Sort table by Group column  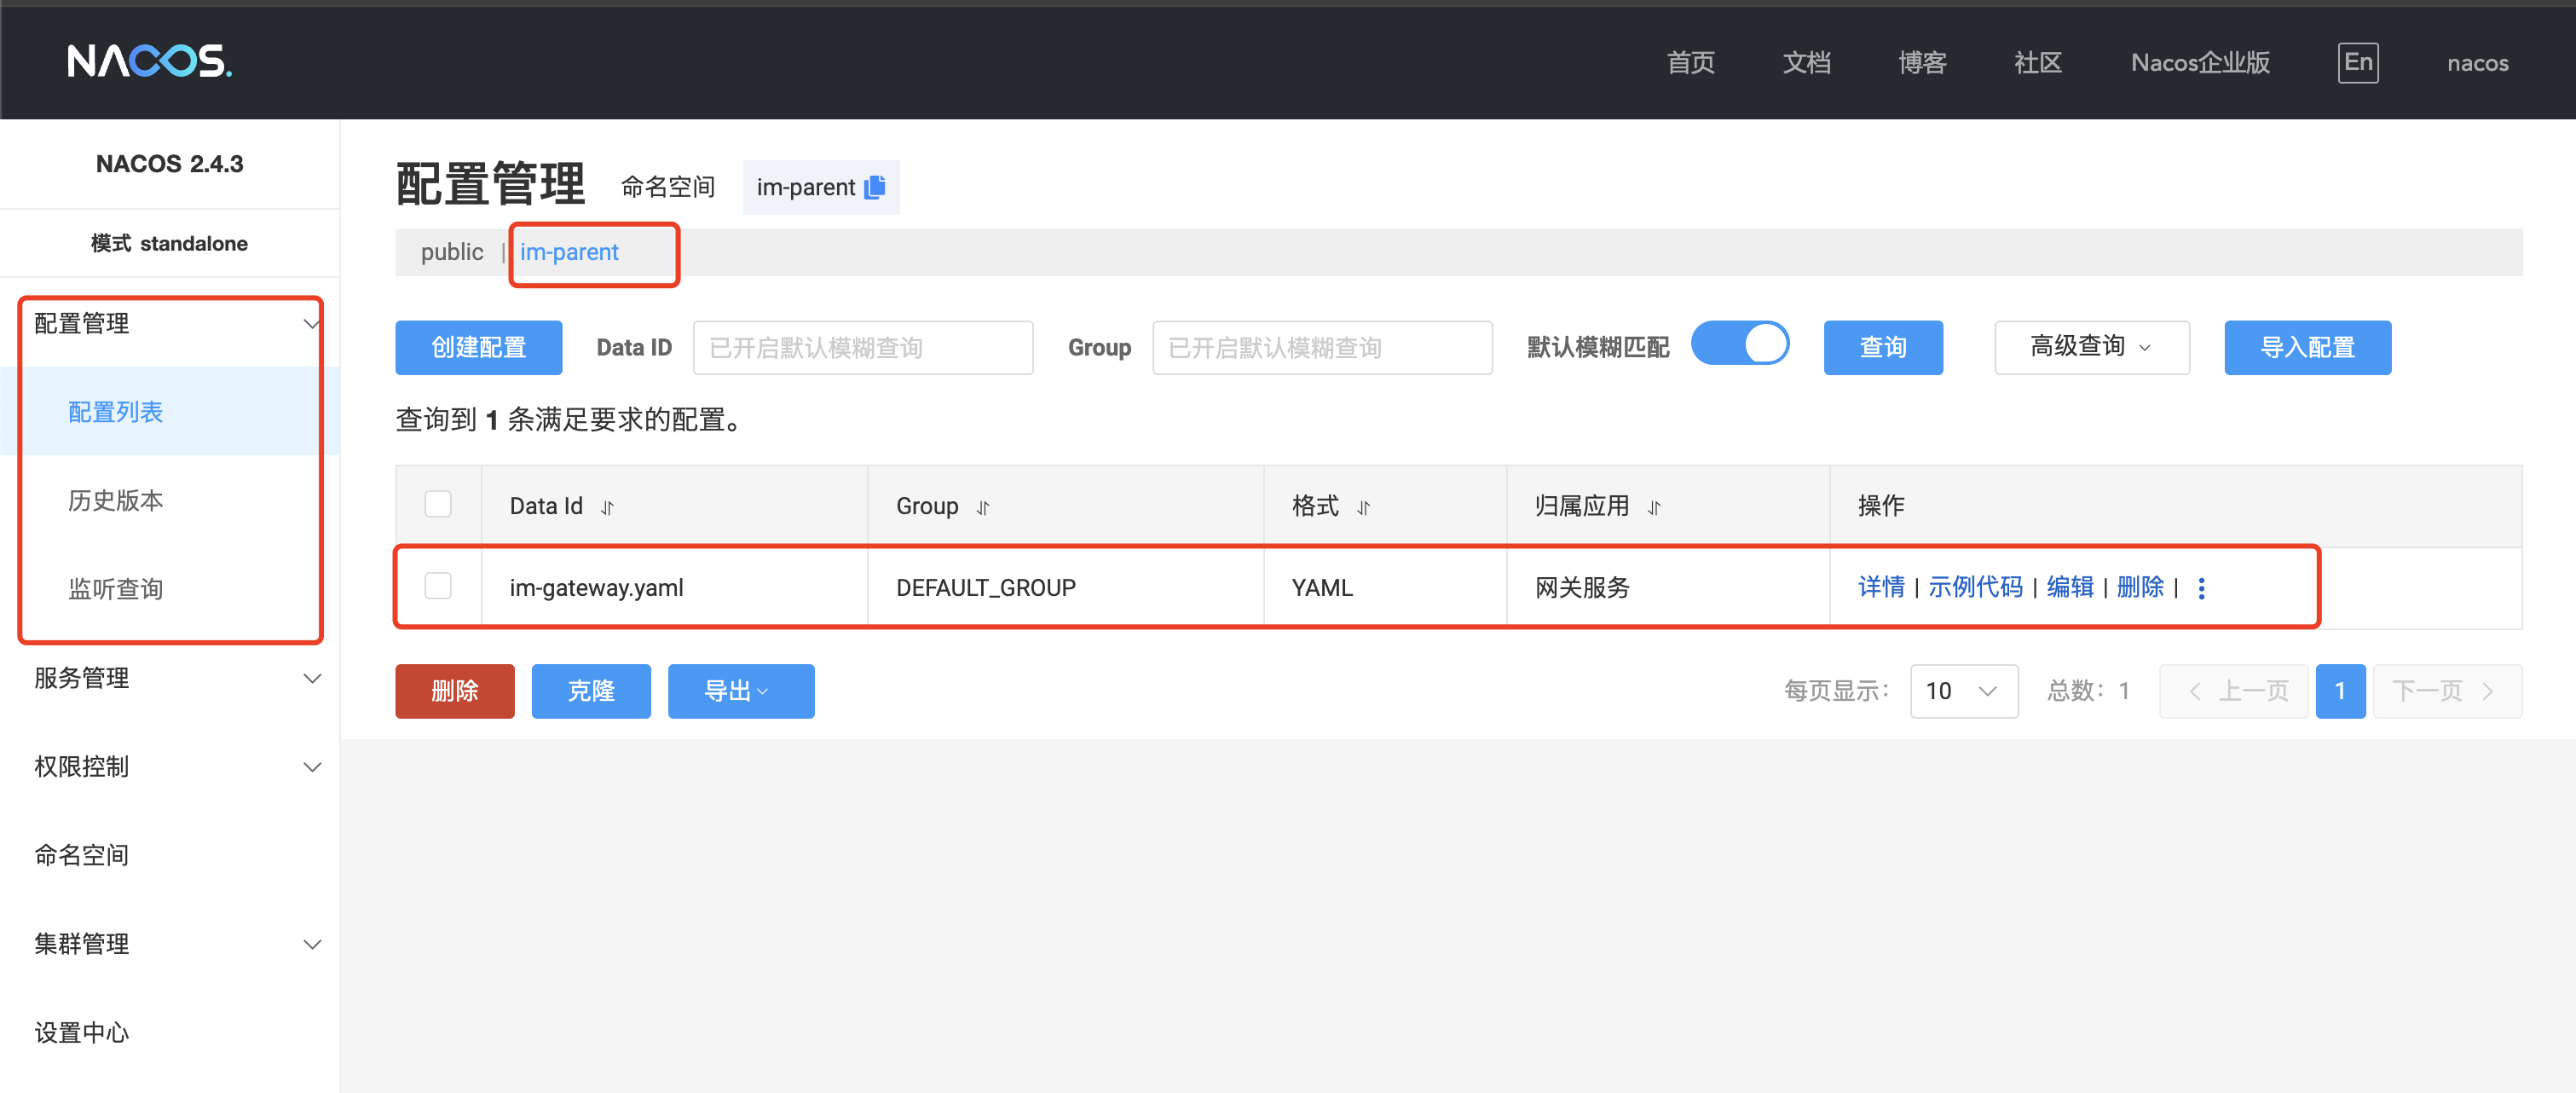point(983,508)
